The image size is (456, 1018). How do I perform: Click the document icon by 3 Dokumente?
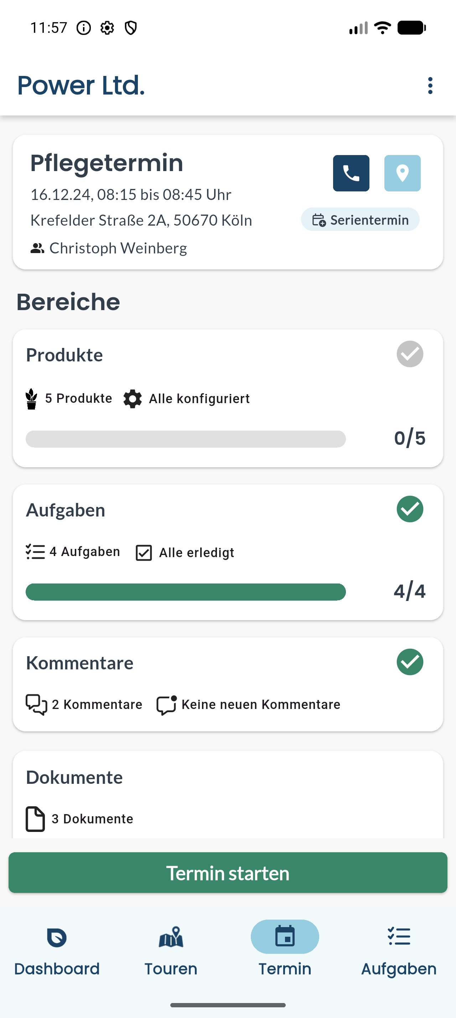35,819
